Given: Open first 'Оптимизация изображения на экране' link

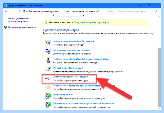Looking at the screenshot, I should pyautogui.click(x=72, y=50).
